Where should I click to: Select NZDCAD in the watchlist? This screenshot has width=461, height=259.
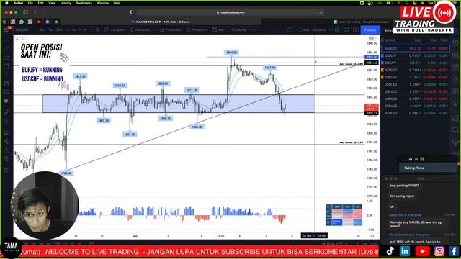(415, 113)
